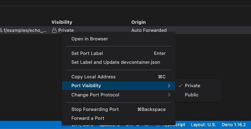Expand the Port Visibility submenu arrow

(169, 86)
